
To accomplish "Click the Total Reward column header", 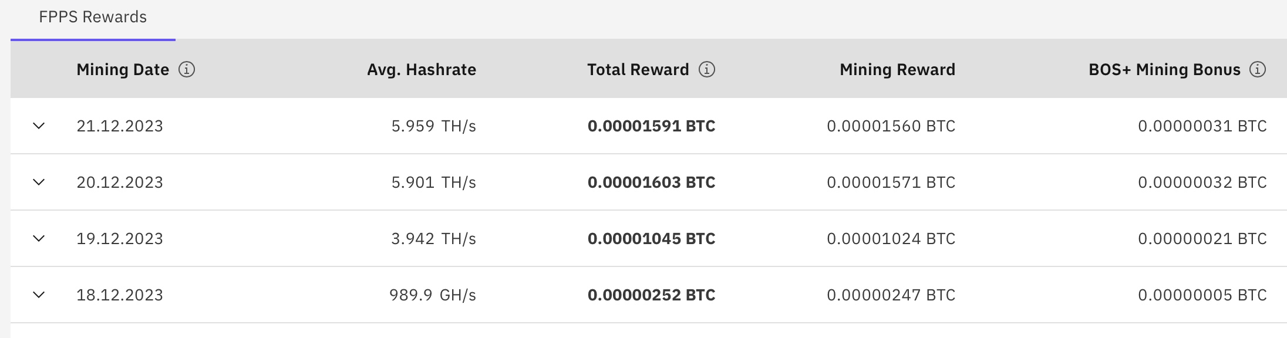I will pos(638,70).
